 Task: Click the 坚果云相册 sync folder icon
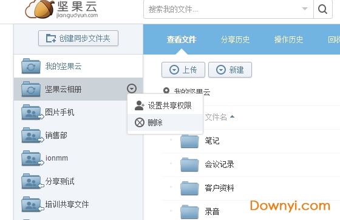31,89
